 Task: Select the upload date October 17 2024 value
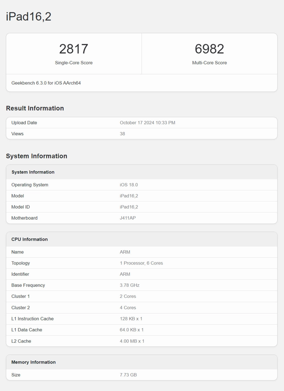147,123
